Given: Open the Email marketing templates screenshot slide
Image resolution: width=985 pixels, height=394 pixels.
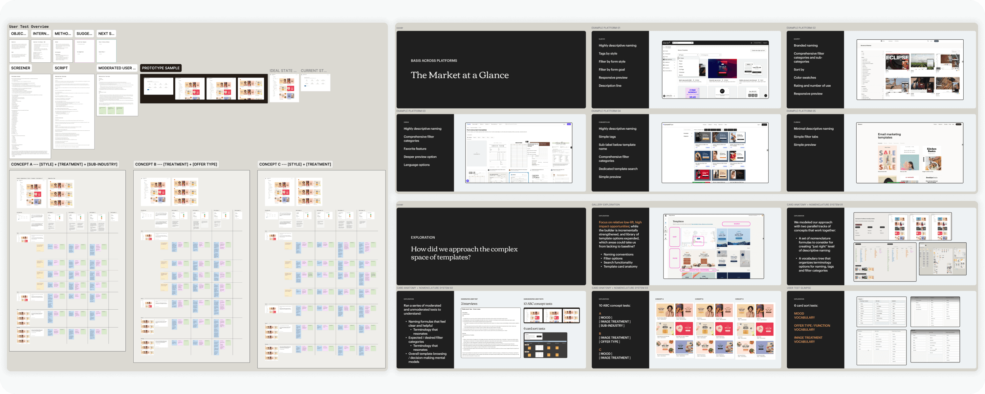Looking at the screenshot, I should pyautogui.click(x=910, y=153).
